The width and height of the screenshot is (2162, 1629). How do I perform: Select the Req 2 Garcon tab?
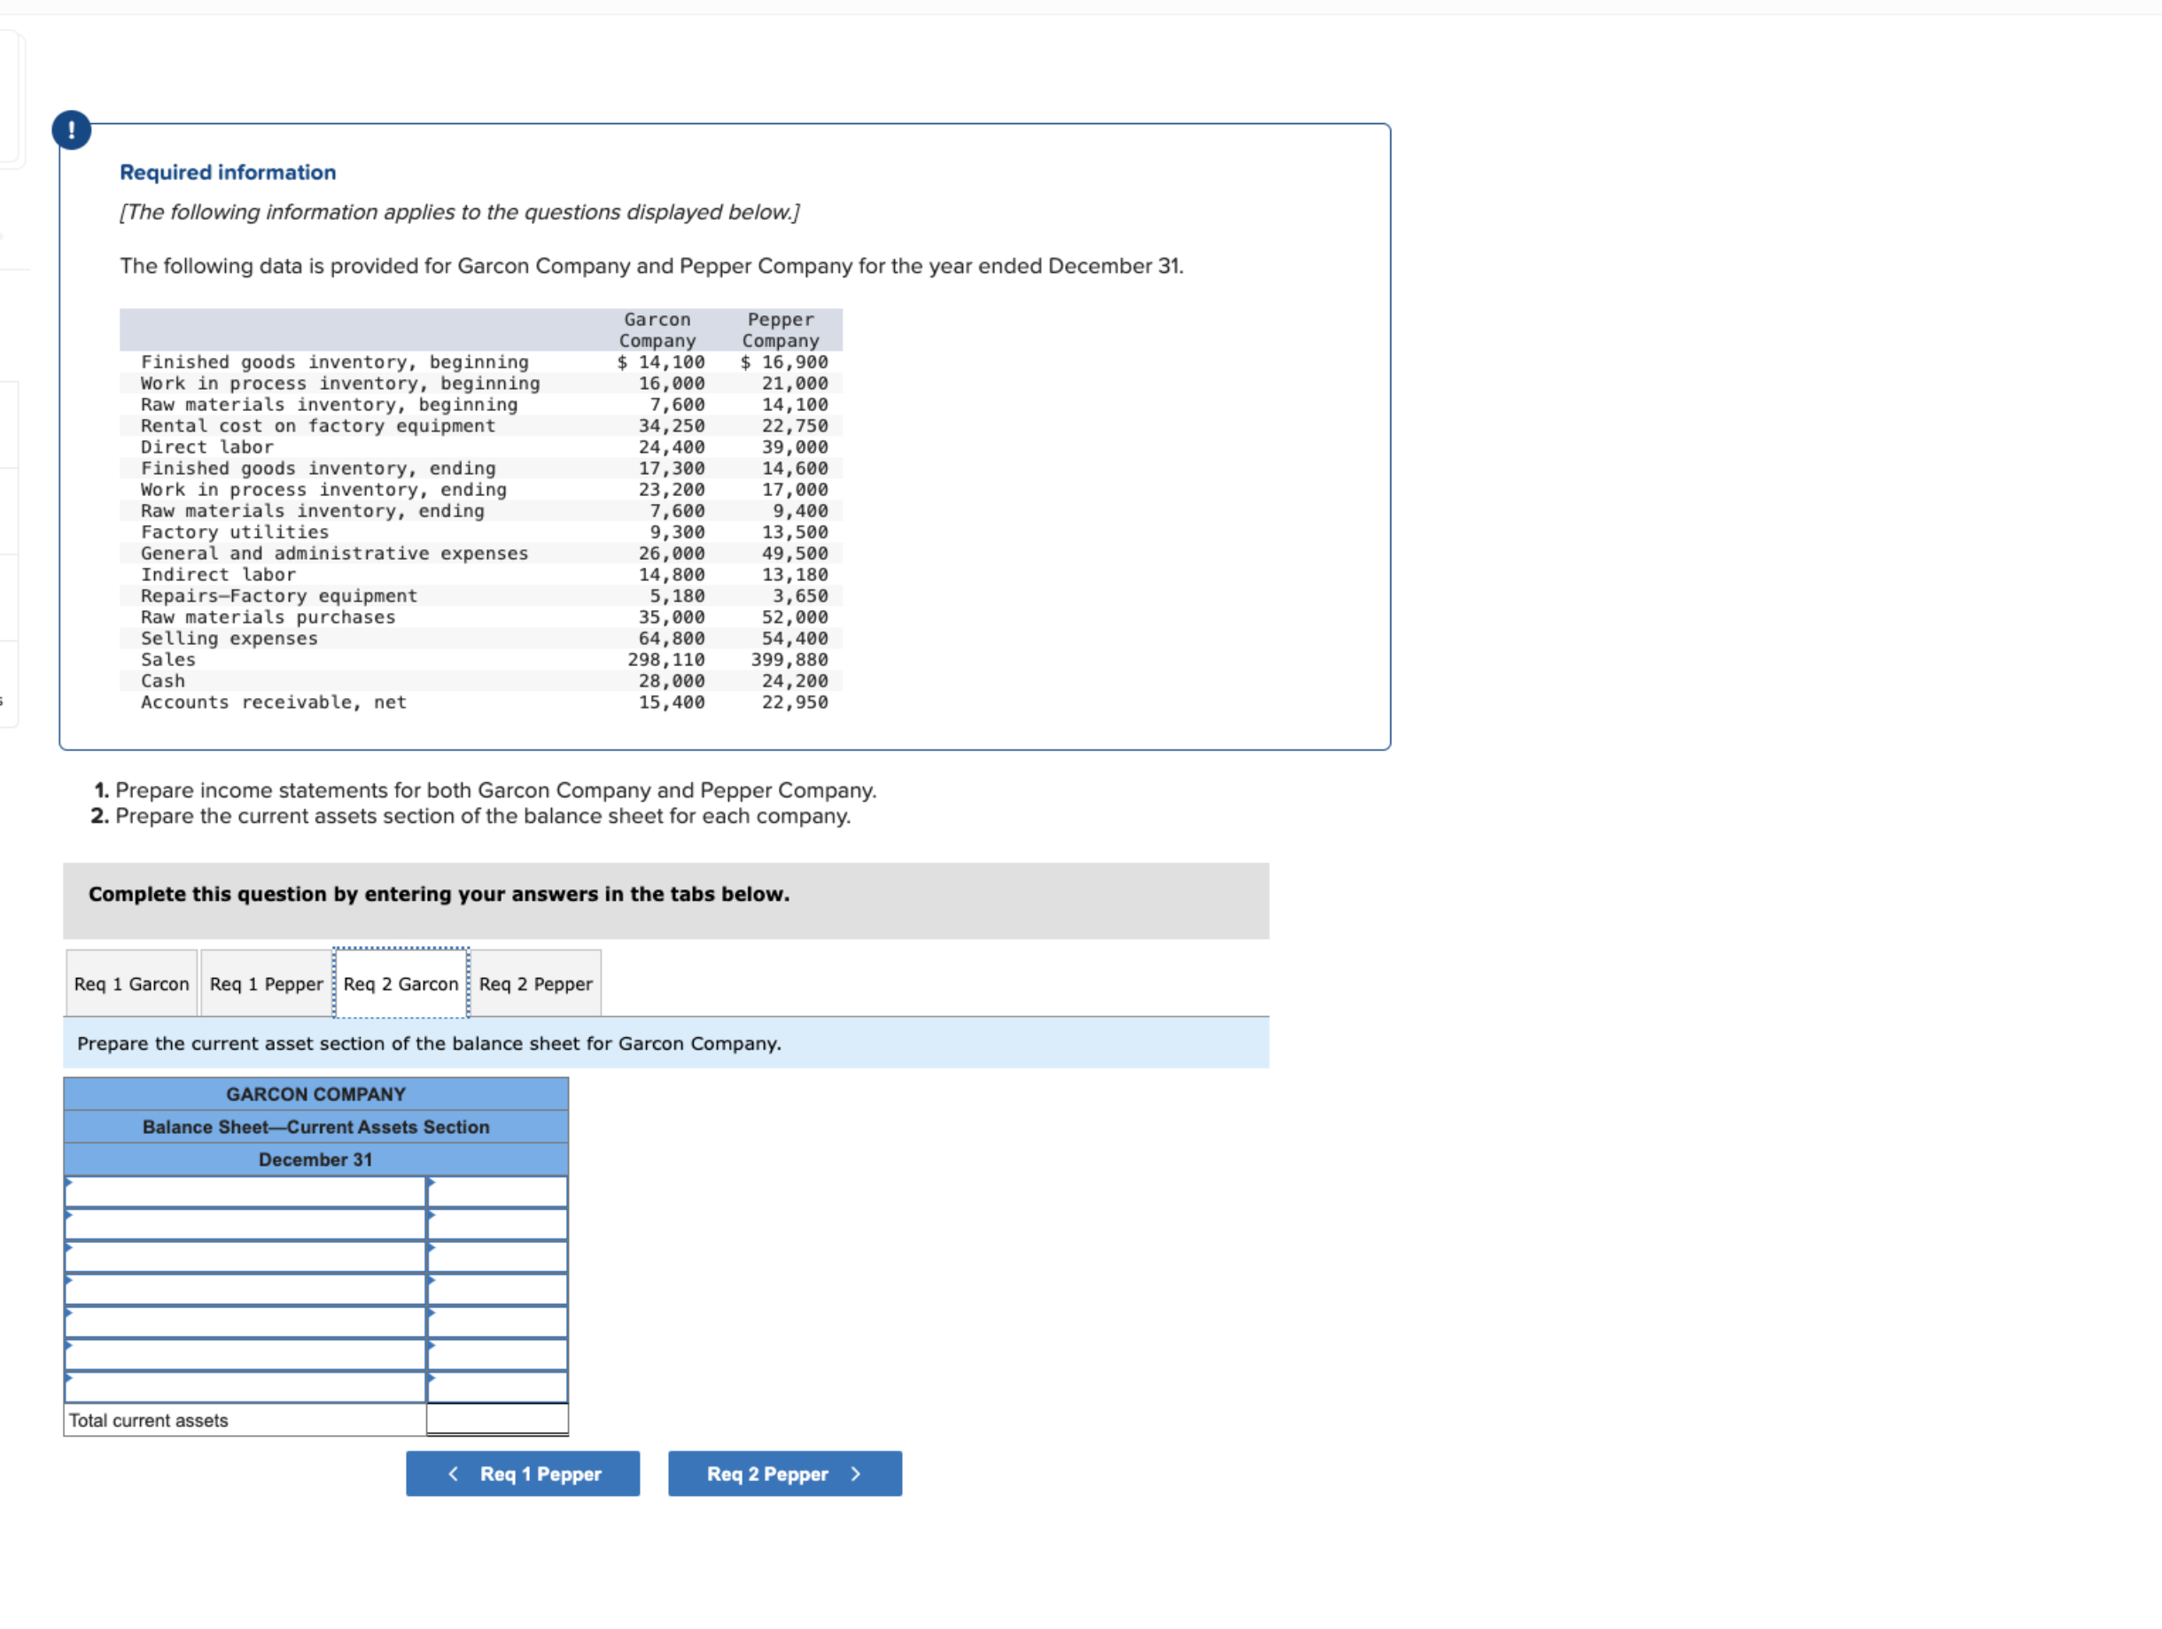(x=401, y=984)
